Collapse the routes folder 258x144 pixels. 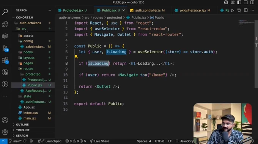pyautogui.click(x=33, y=69)
